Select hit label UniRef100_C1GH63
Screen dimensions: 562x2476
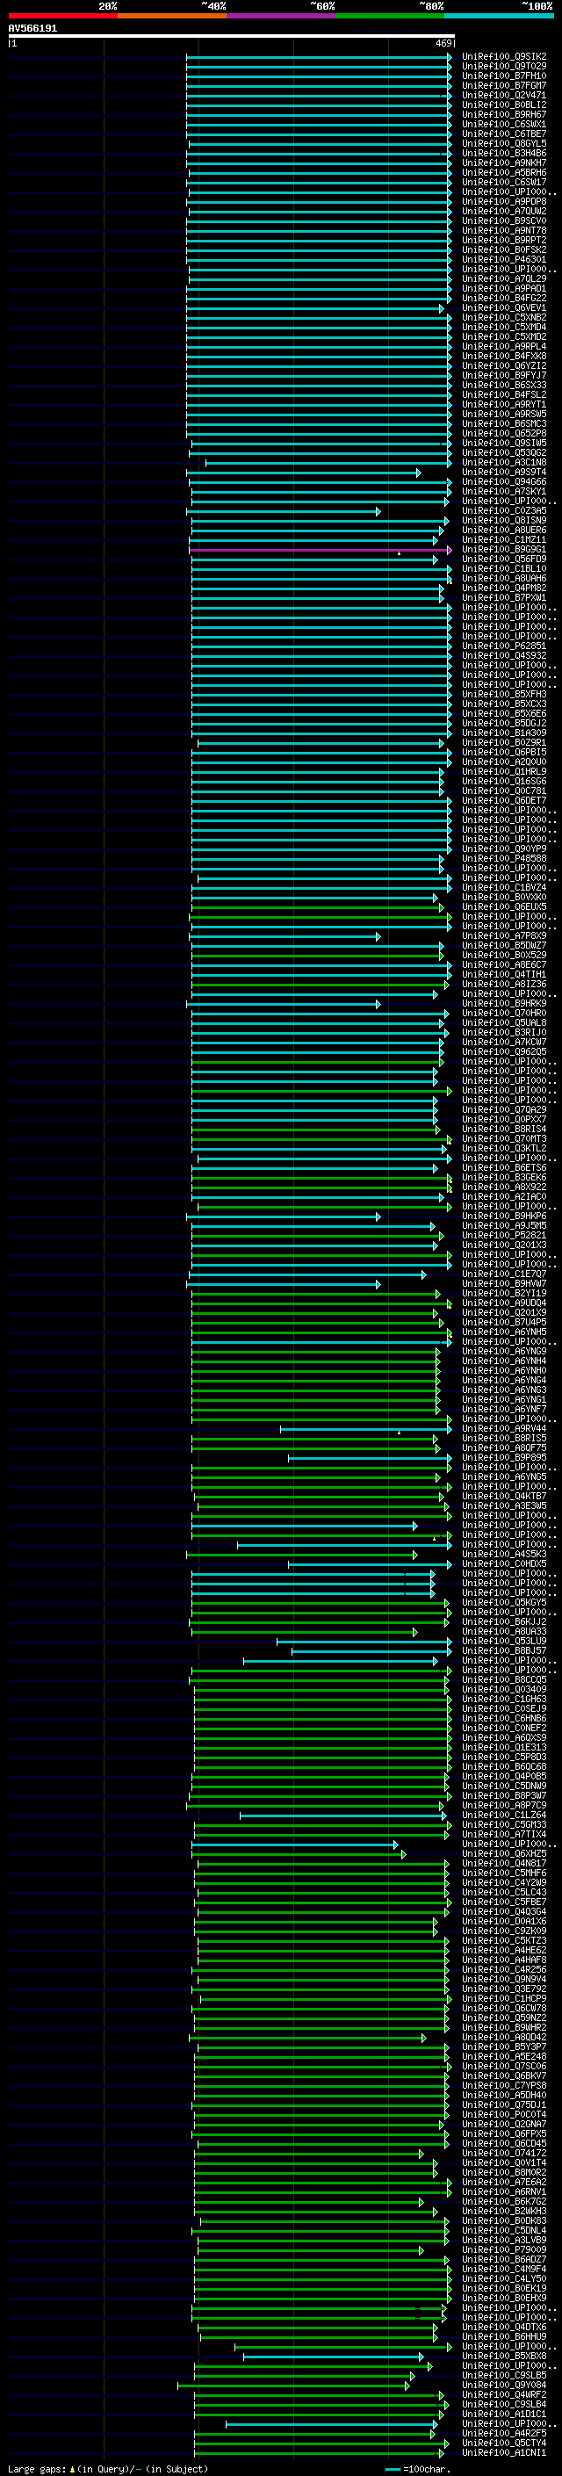504,1700
